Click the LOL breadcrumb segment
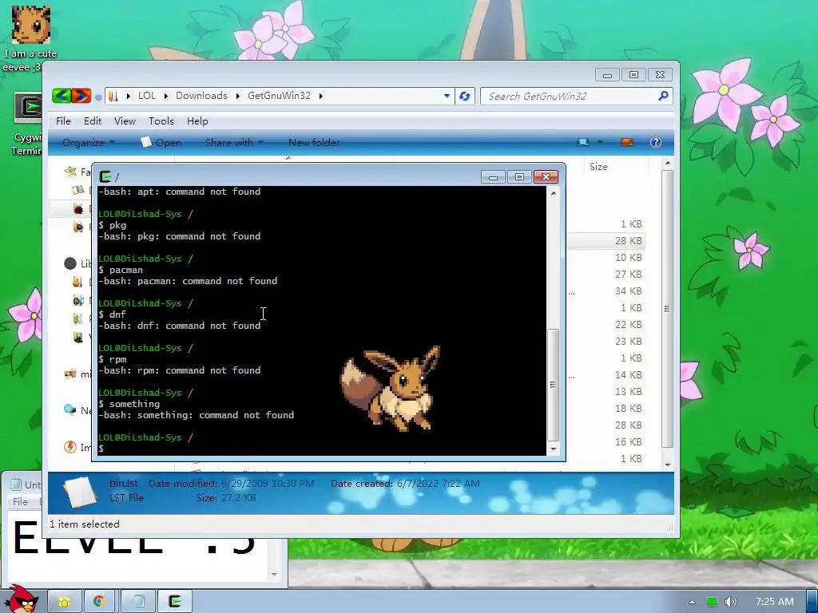This screenshot has height=613, width=818. (147, 96)
